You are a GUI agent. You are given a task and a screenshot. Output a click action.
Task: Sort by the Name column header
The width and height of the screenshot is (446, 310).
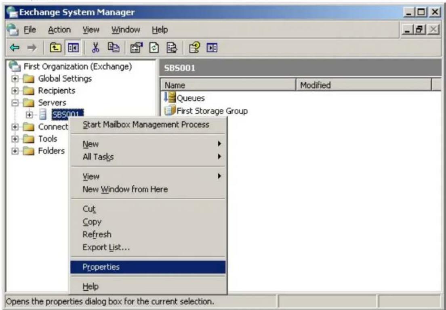click(x=228, y=85)
